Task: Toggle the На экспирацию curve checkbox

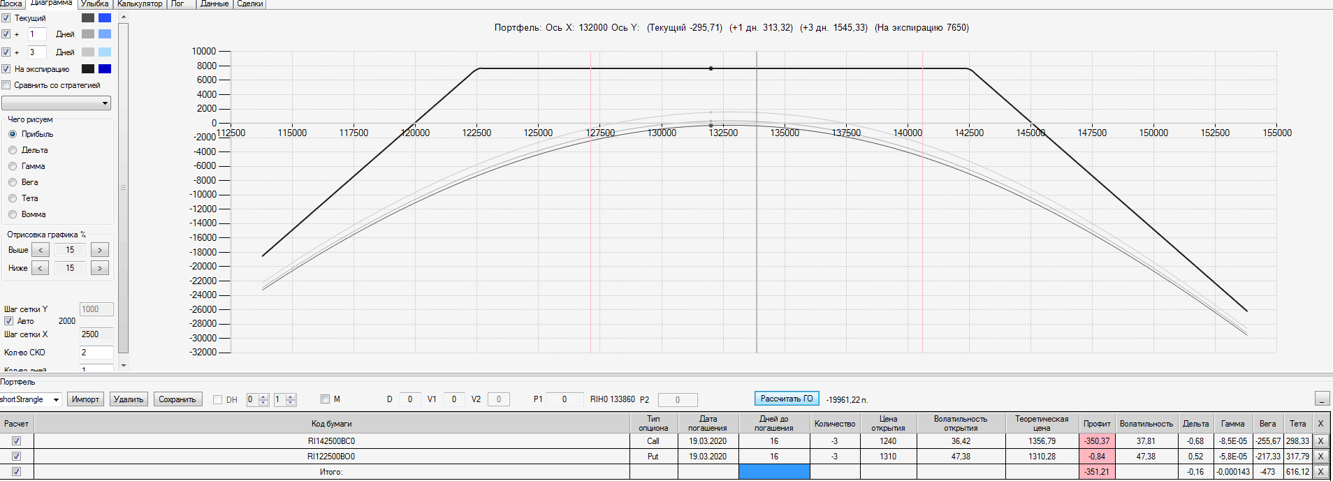Action: (x=6, y=69)
